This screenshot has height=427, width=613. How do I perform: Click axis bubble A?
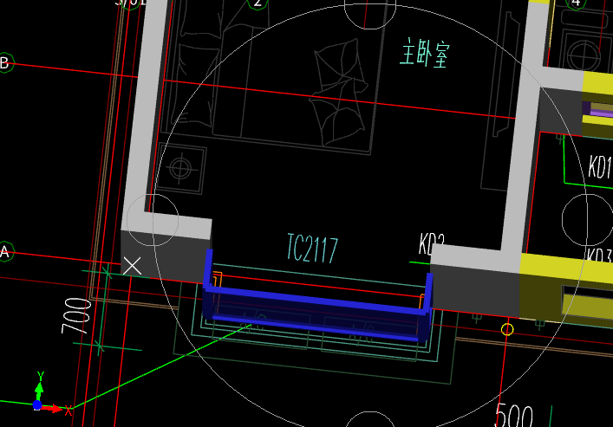tap(5, 251)
